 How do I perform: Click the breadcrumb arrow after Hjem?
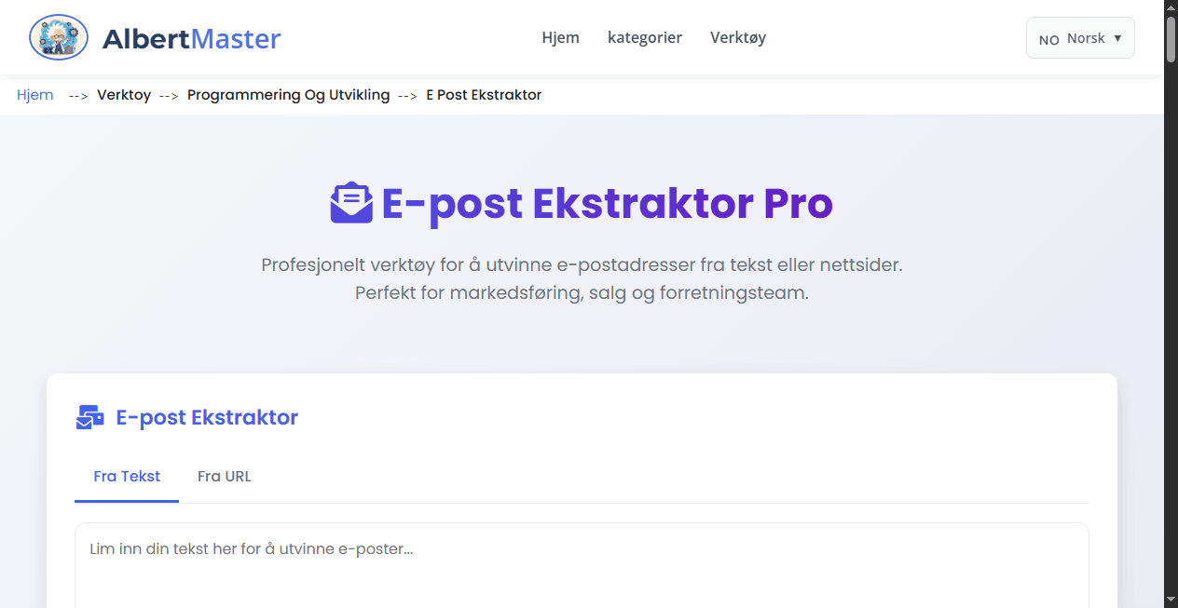pyautogui.click(x=77, y=95)
